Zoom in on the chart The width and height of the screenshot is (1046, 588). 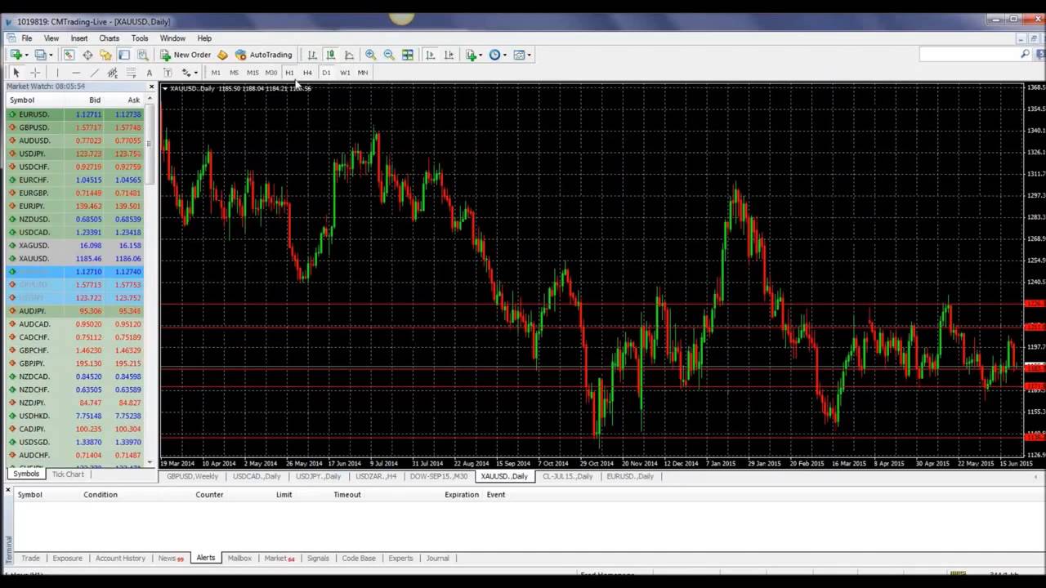[x=370, y=55]
